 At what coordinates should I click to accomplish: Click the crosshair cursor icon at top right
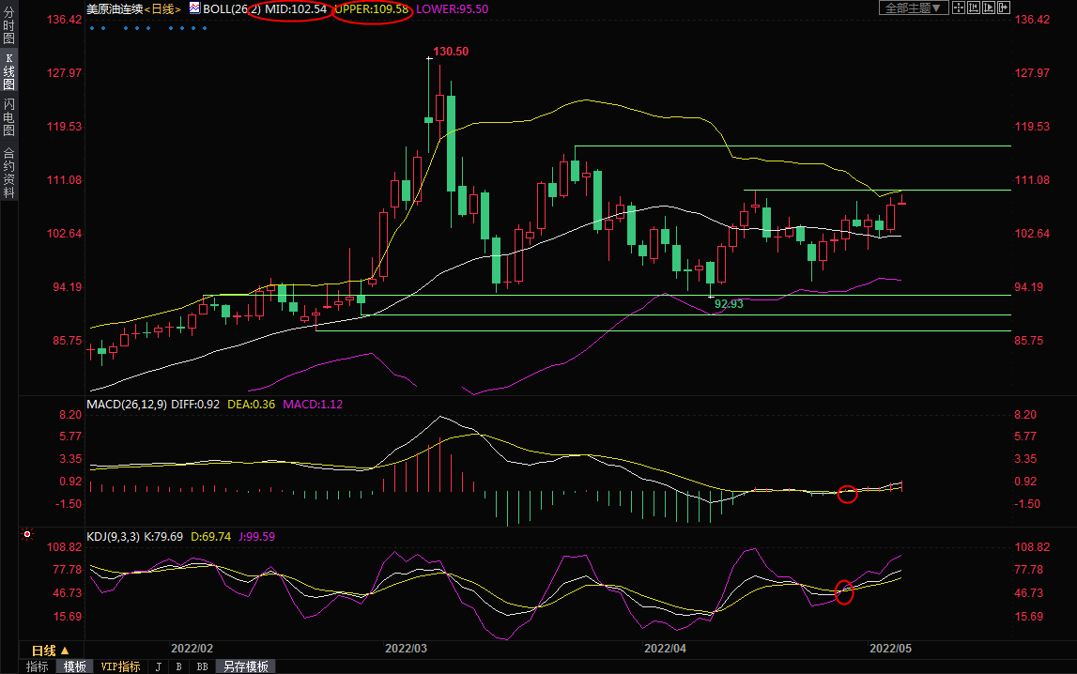click(x=958, y=8)
